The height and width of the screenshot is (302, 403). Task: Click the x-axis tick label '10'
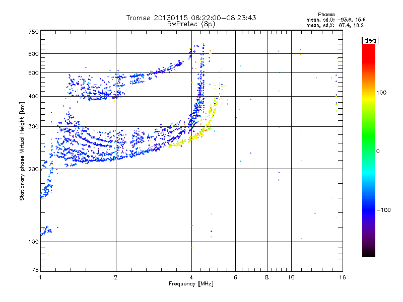click(x=291, y=277)
